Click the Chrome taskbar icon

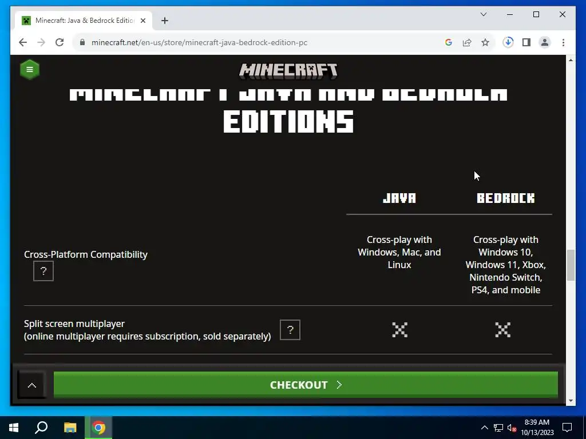click(x=98, y=428)
